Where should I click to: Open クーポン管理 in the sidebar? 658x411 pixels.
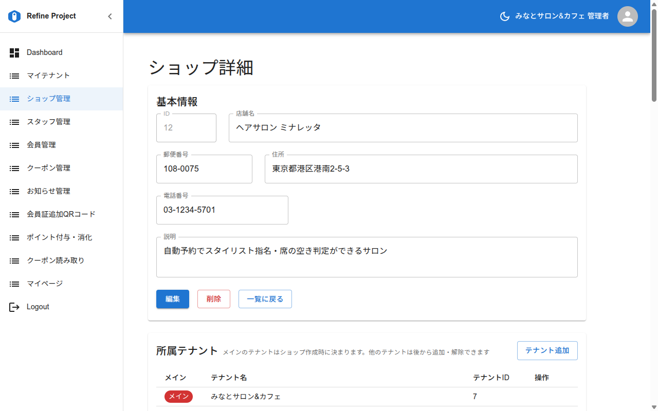tap(61, 168)
